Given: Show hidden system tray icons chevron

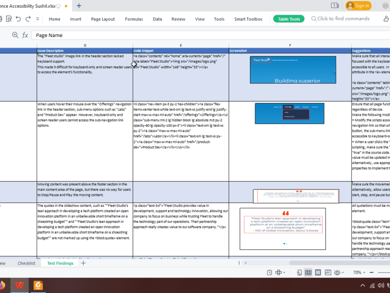Looking at the screenshot, I should pos(363,286).
